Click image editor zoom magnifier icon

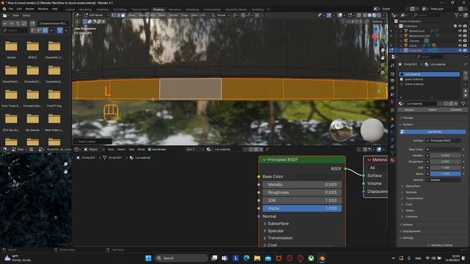(x=65, y=164)
